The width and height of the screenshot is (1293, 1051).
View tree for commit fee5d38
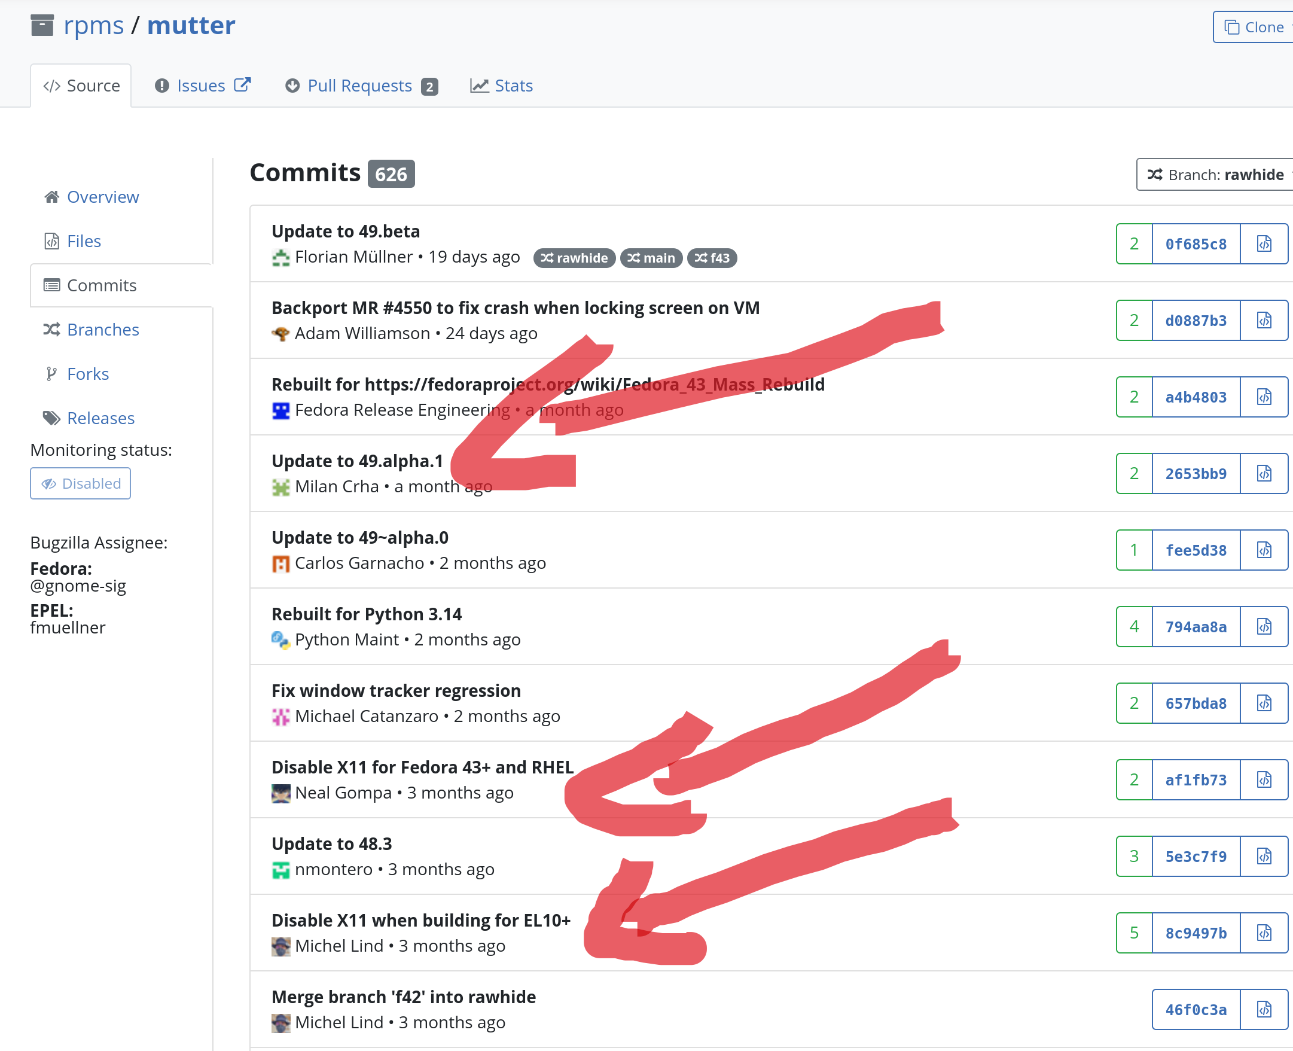1264,550
